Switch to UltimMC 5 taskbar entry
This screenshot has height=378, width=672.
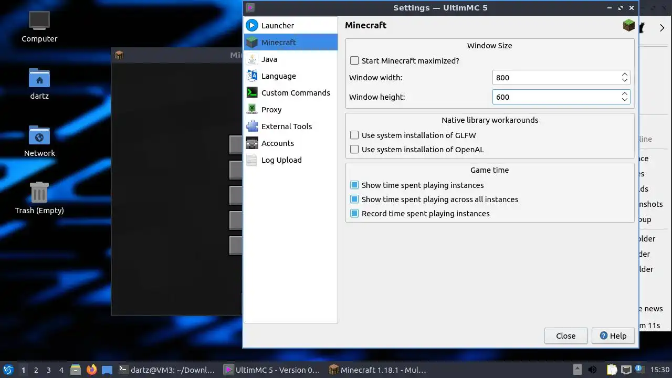[x=272, y=370]
